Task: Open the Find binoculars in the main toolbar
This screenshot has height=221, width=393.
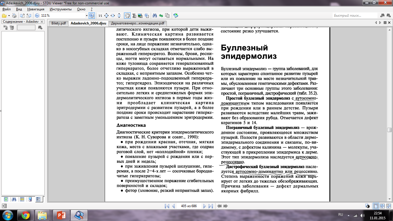Action: [x=155, y=16]
